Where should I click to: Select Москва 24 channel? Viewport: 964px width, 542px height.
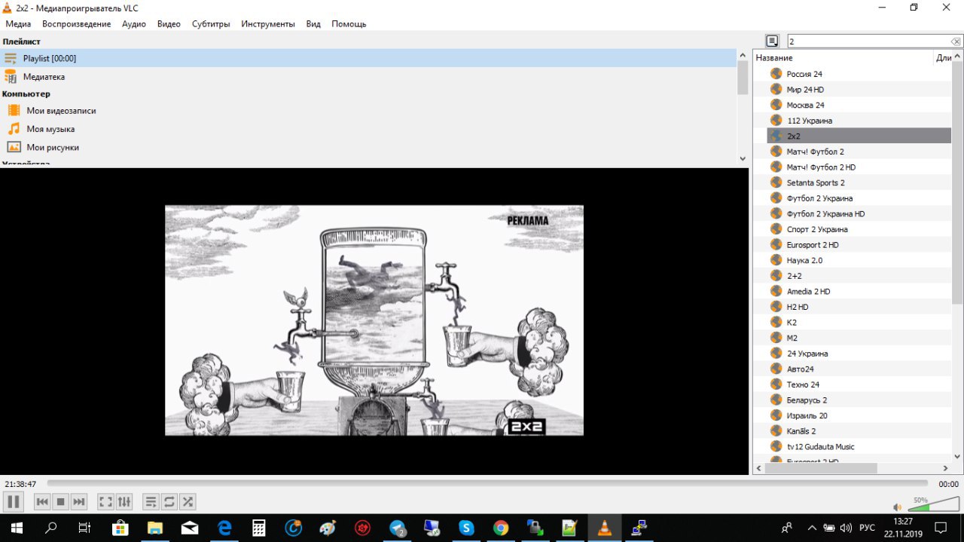click(x=805, y=105)
